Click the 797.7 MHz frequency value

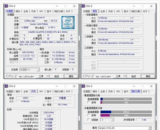62,105
